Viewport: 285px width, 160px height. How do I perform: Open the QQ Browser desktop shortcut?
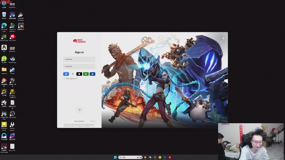(x=4, y=137)
